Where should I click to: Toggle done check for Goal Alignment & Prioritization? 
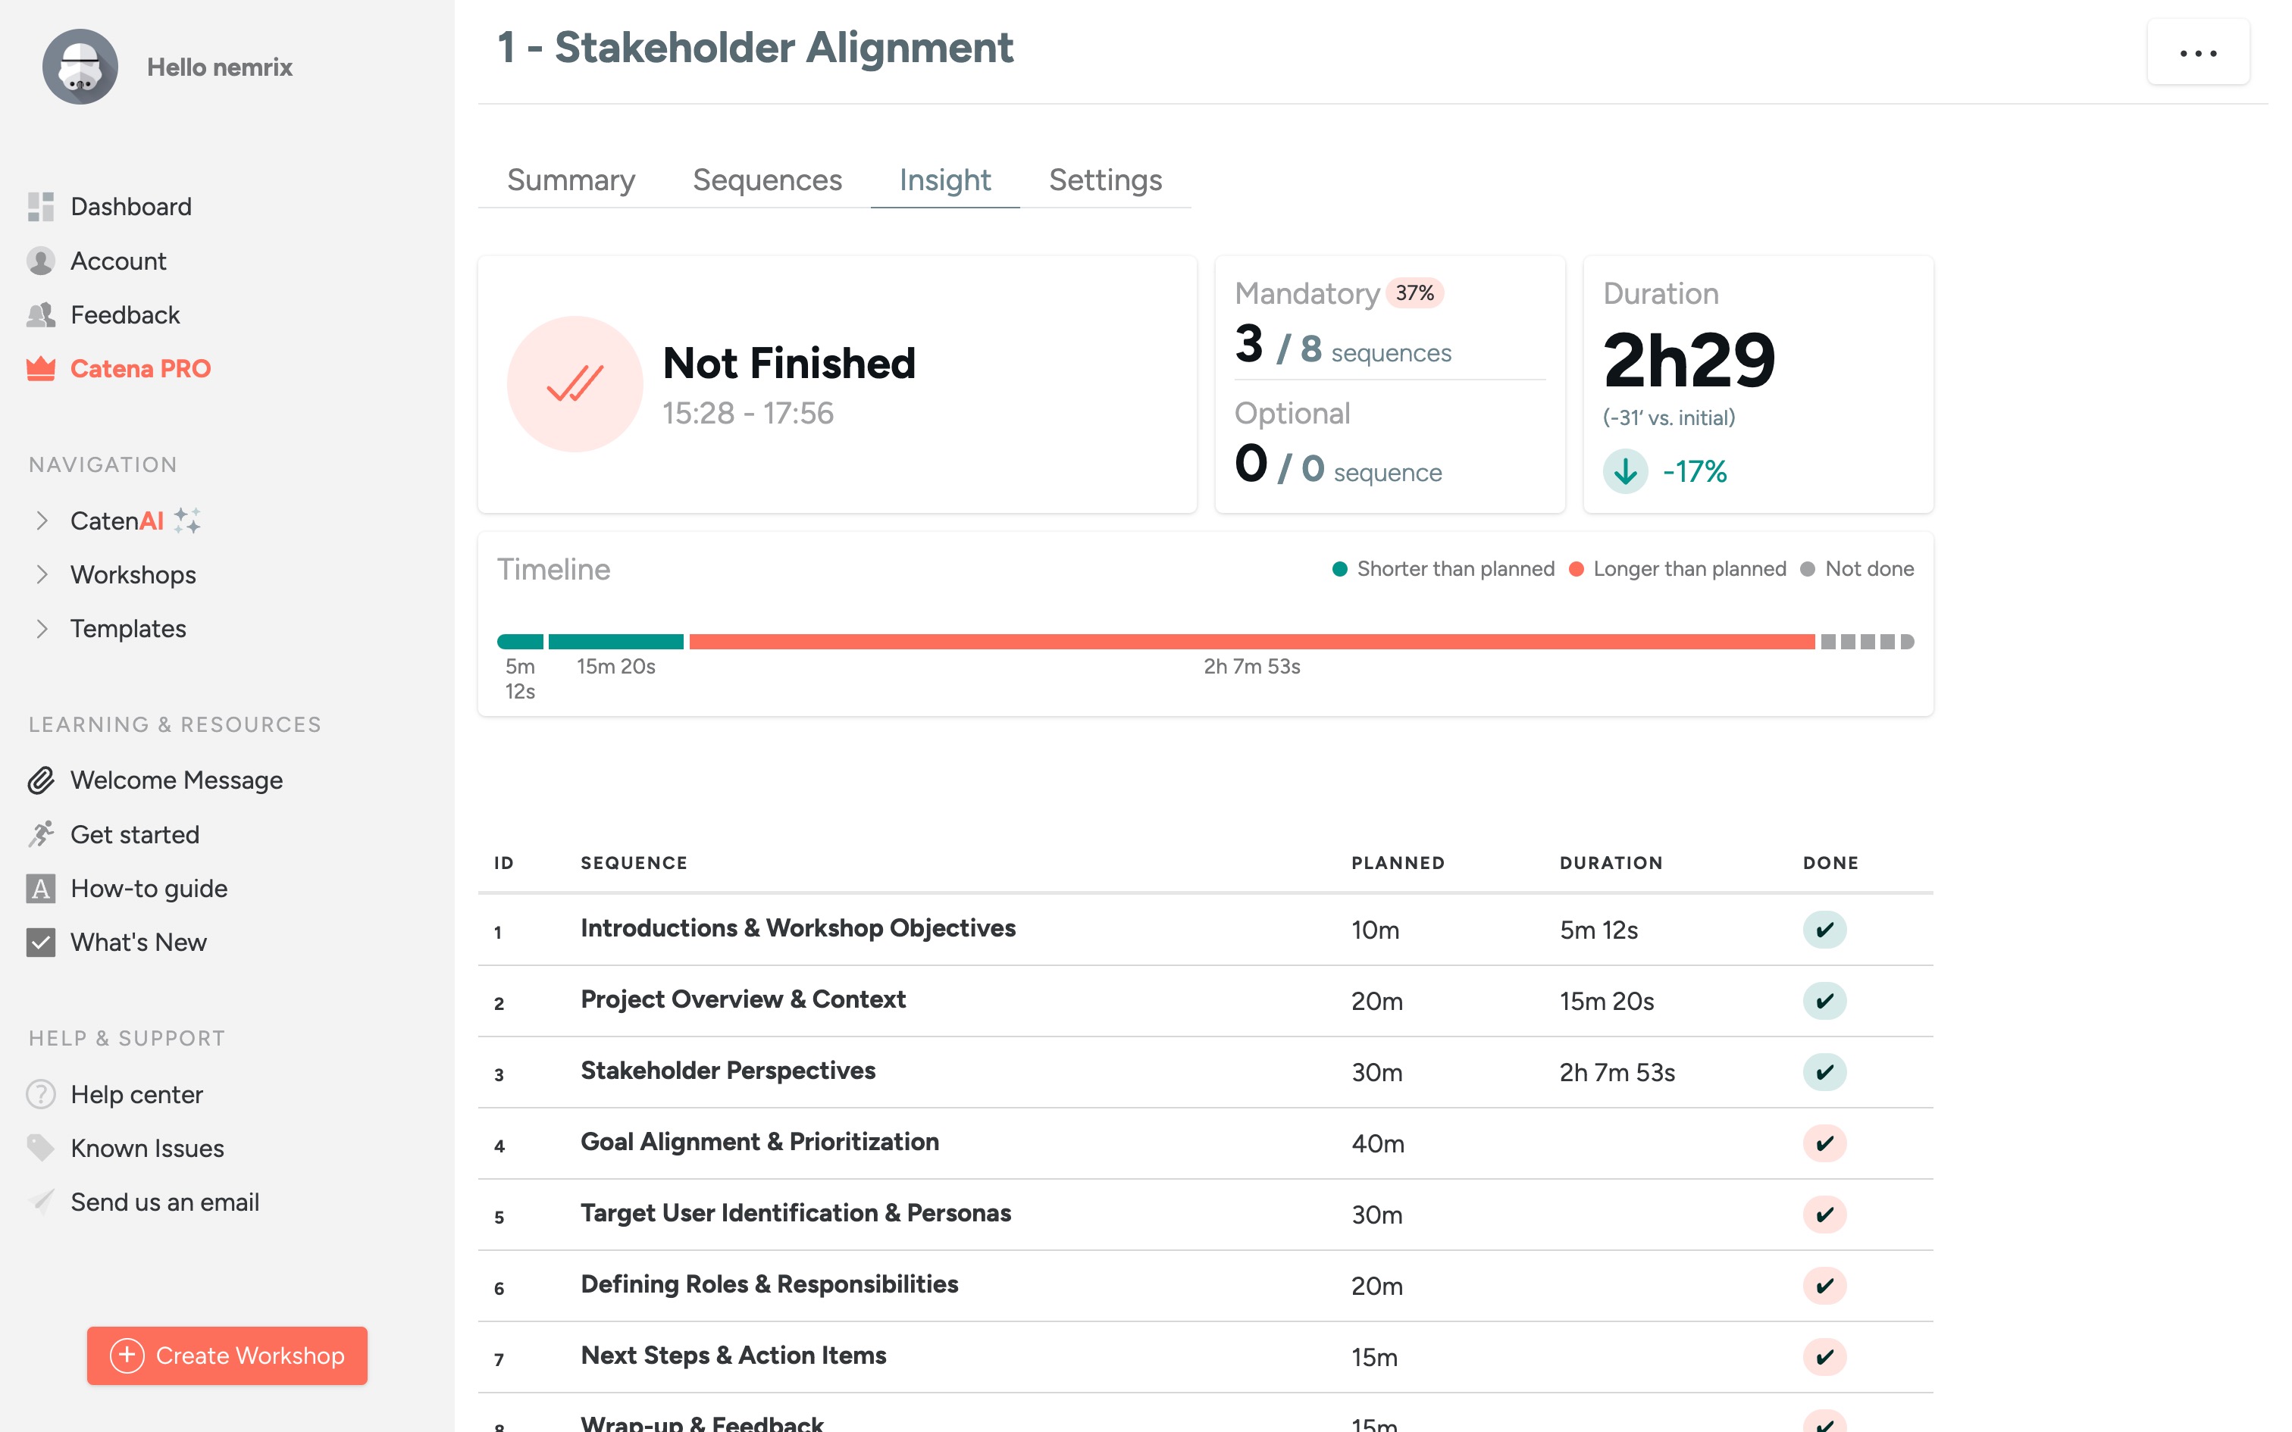[1824, 1144]
